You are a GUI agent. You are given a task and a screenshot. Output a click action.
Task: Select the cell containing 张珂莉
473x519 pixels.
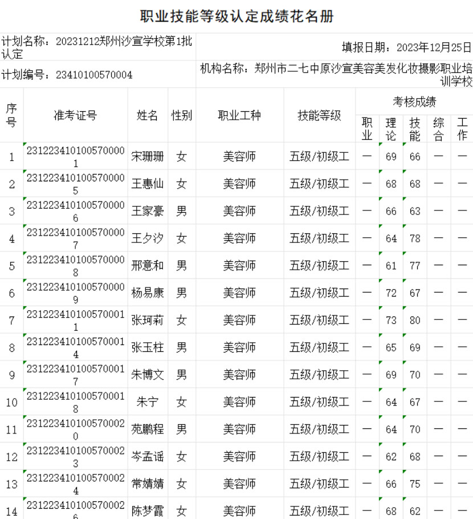[148, 321]
